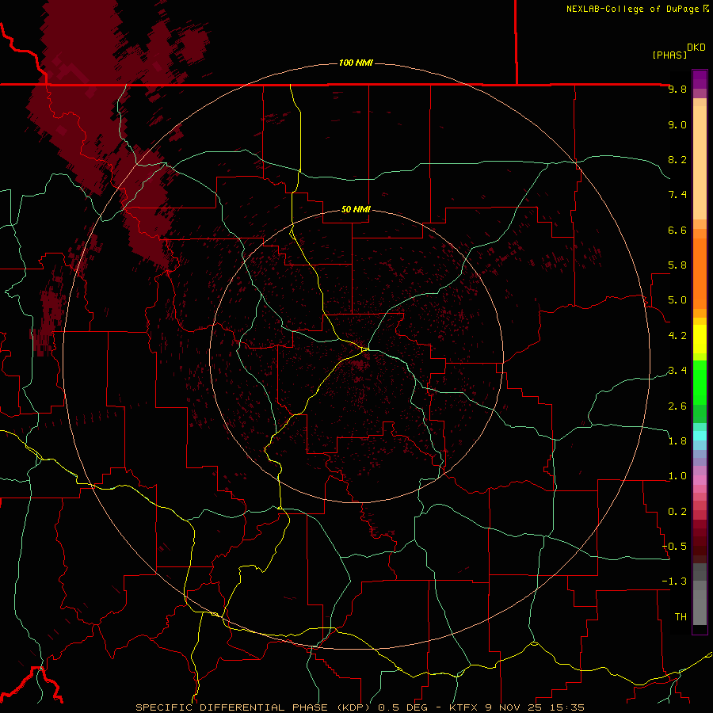Click the 4.2 value on the color scale
Viewport: 713px width, 713px height.
coord(677,336)
